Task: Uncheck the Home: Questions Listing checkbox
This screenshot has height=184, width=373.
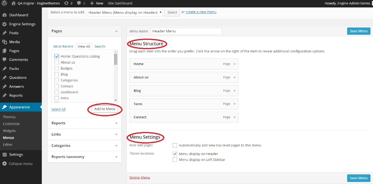Action: click(x=57, y=57)
